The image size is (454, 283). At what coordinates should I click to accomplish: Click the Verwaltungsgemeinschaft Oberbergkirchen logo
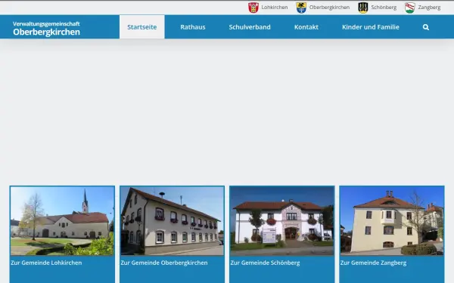(x=46, y=29)
